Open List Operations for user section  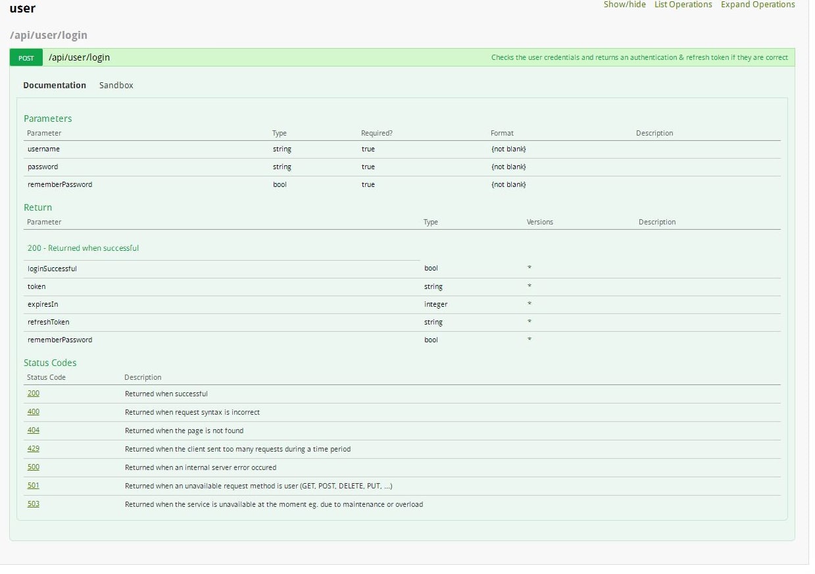(x=683, y=5)
